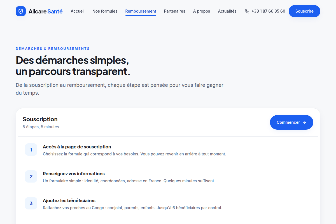The width and height of the screenshot is (336, 224).
Task: Select the Remboursement nav tab
Action: 141,11
